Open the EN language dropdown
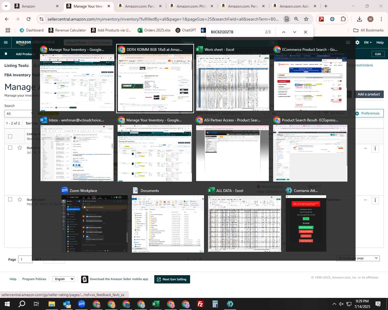The height and width of the screenshot is (310, 388). tap(368, 42)
